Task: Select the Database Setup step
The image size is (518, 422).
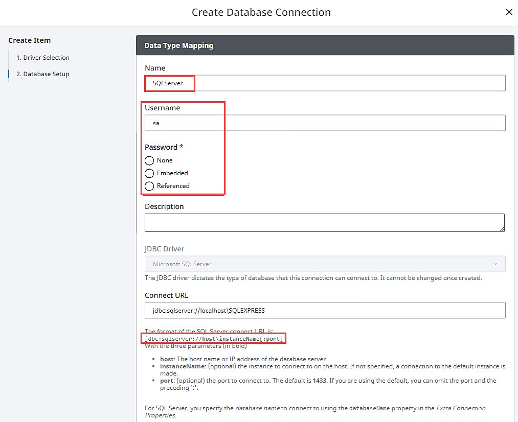Action: coord(43,74)
